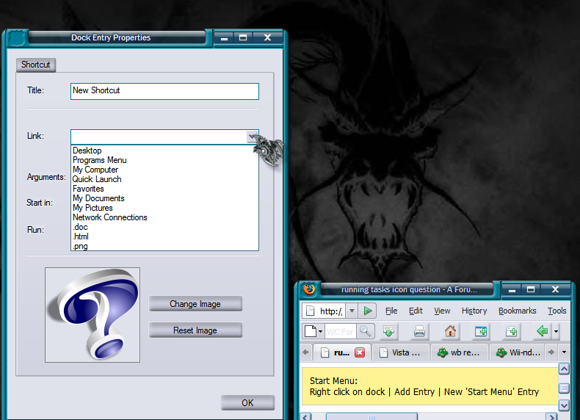The width and height of the screenshot is (580, 420).
Task: Open the File menu in Firefox
Action: pyautogui.click(x=391, y=311)
